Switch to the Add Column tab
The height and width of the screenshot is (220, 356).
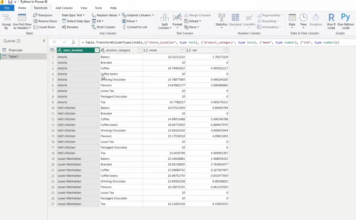point(64,8)
